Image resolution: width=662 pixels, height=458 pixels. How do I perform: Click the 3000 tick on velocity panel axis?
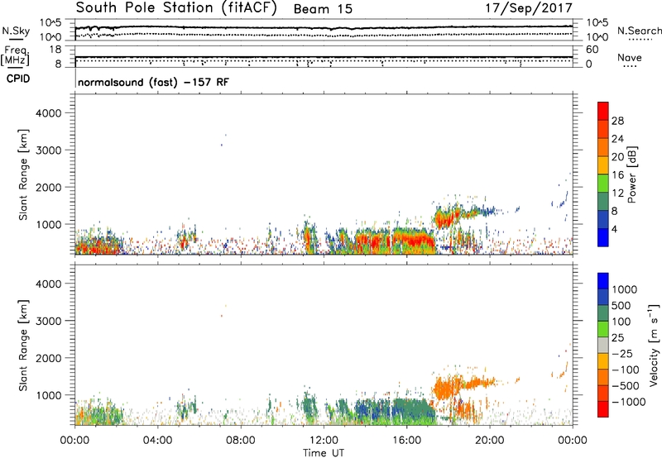tap(49, 321)
